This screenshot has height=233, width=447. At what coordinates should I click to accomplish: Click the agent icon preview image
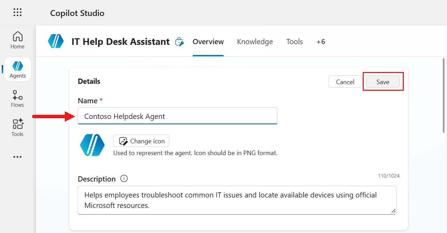tap(92, 145)
